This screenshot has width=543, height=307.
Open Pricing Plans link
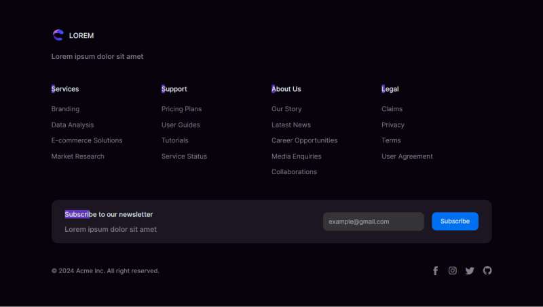181,109
